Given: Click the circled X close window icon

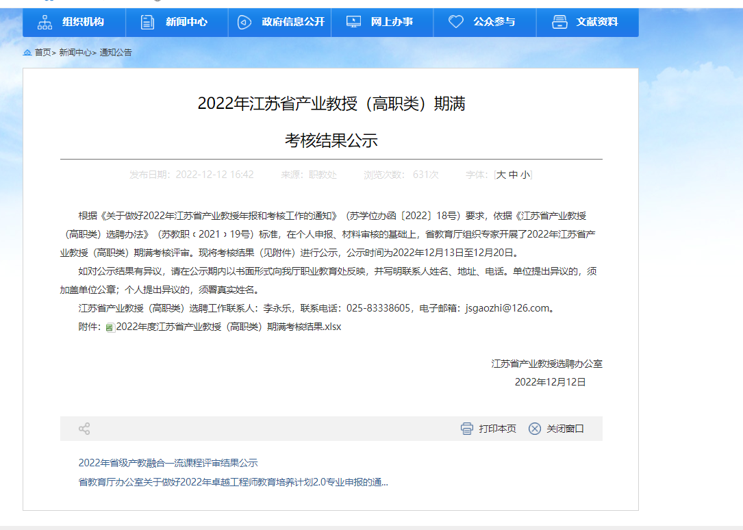Looking at the screenshot, I should click(535, 429).
